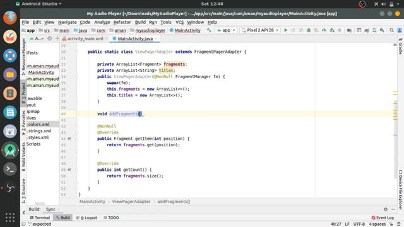Change the 4 spaces indent setting
This screenshot has width=404, height=227.
[x=377, y=224]
